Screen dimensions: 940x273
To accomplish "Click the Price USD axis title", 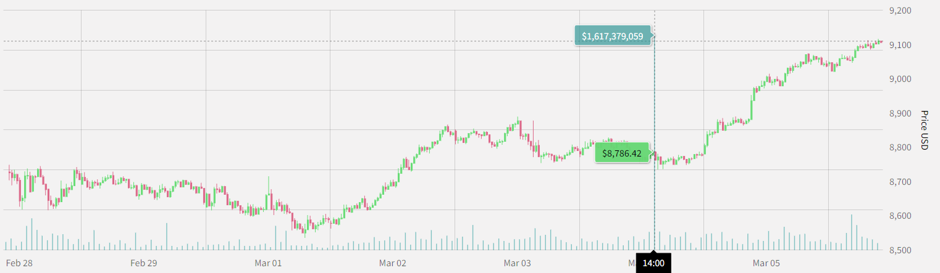I will tap(924, 130).
